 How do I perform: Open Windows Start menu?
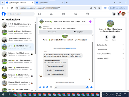click(3, 94)
